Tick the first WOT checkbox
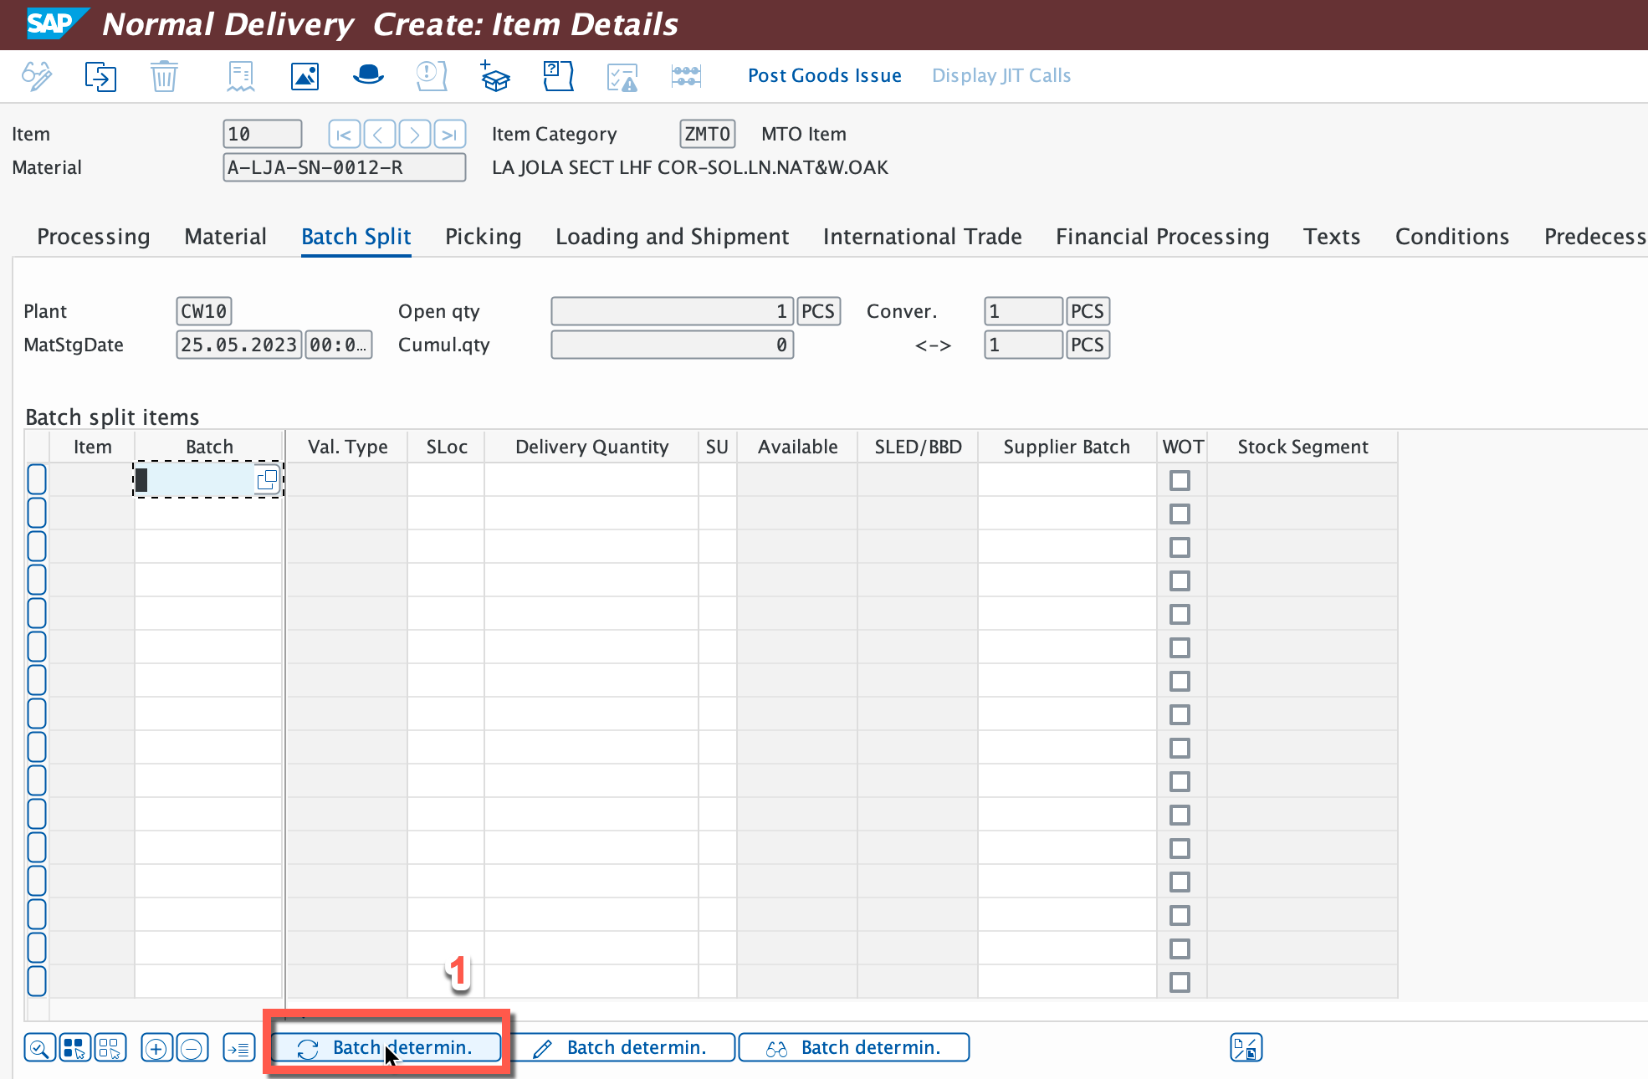This screenshot has height=1079, width=1648. tap(1180, 480)
